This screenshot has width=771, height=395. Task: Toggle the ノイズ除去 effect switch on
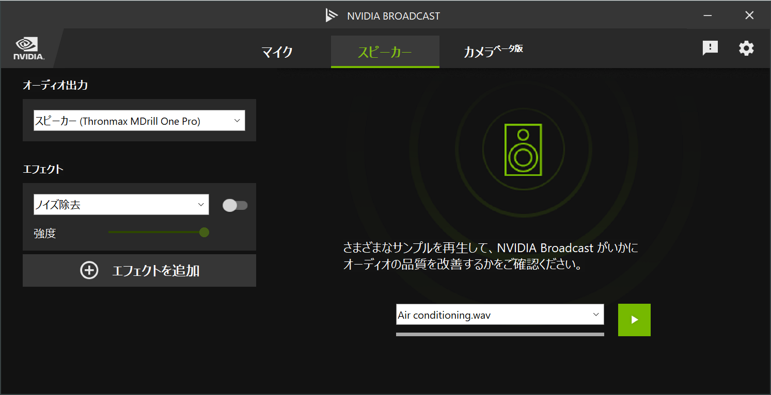coord(235,205)
